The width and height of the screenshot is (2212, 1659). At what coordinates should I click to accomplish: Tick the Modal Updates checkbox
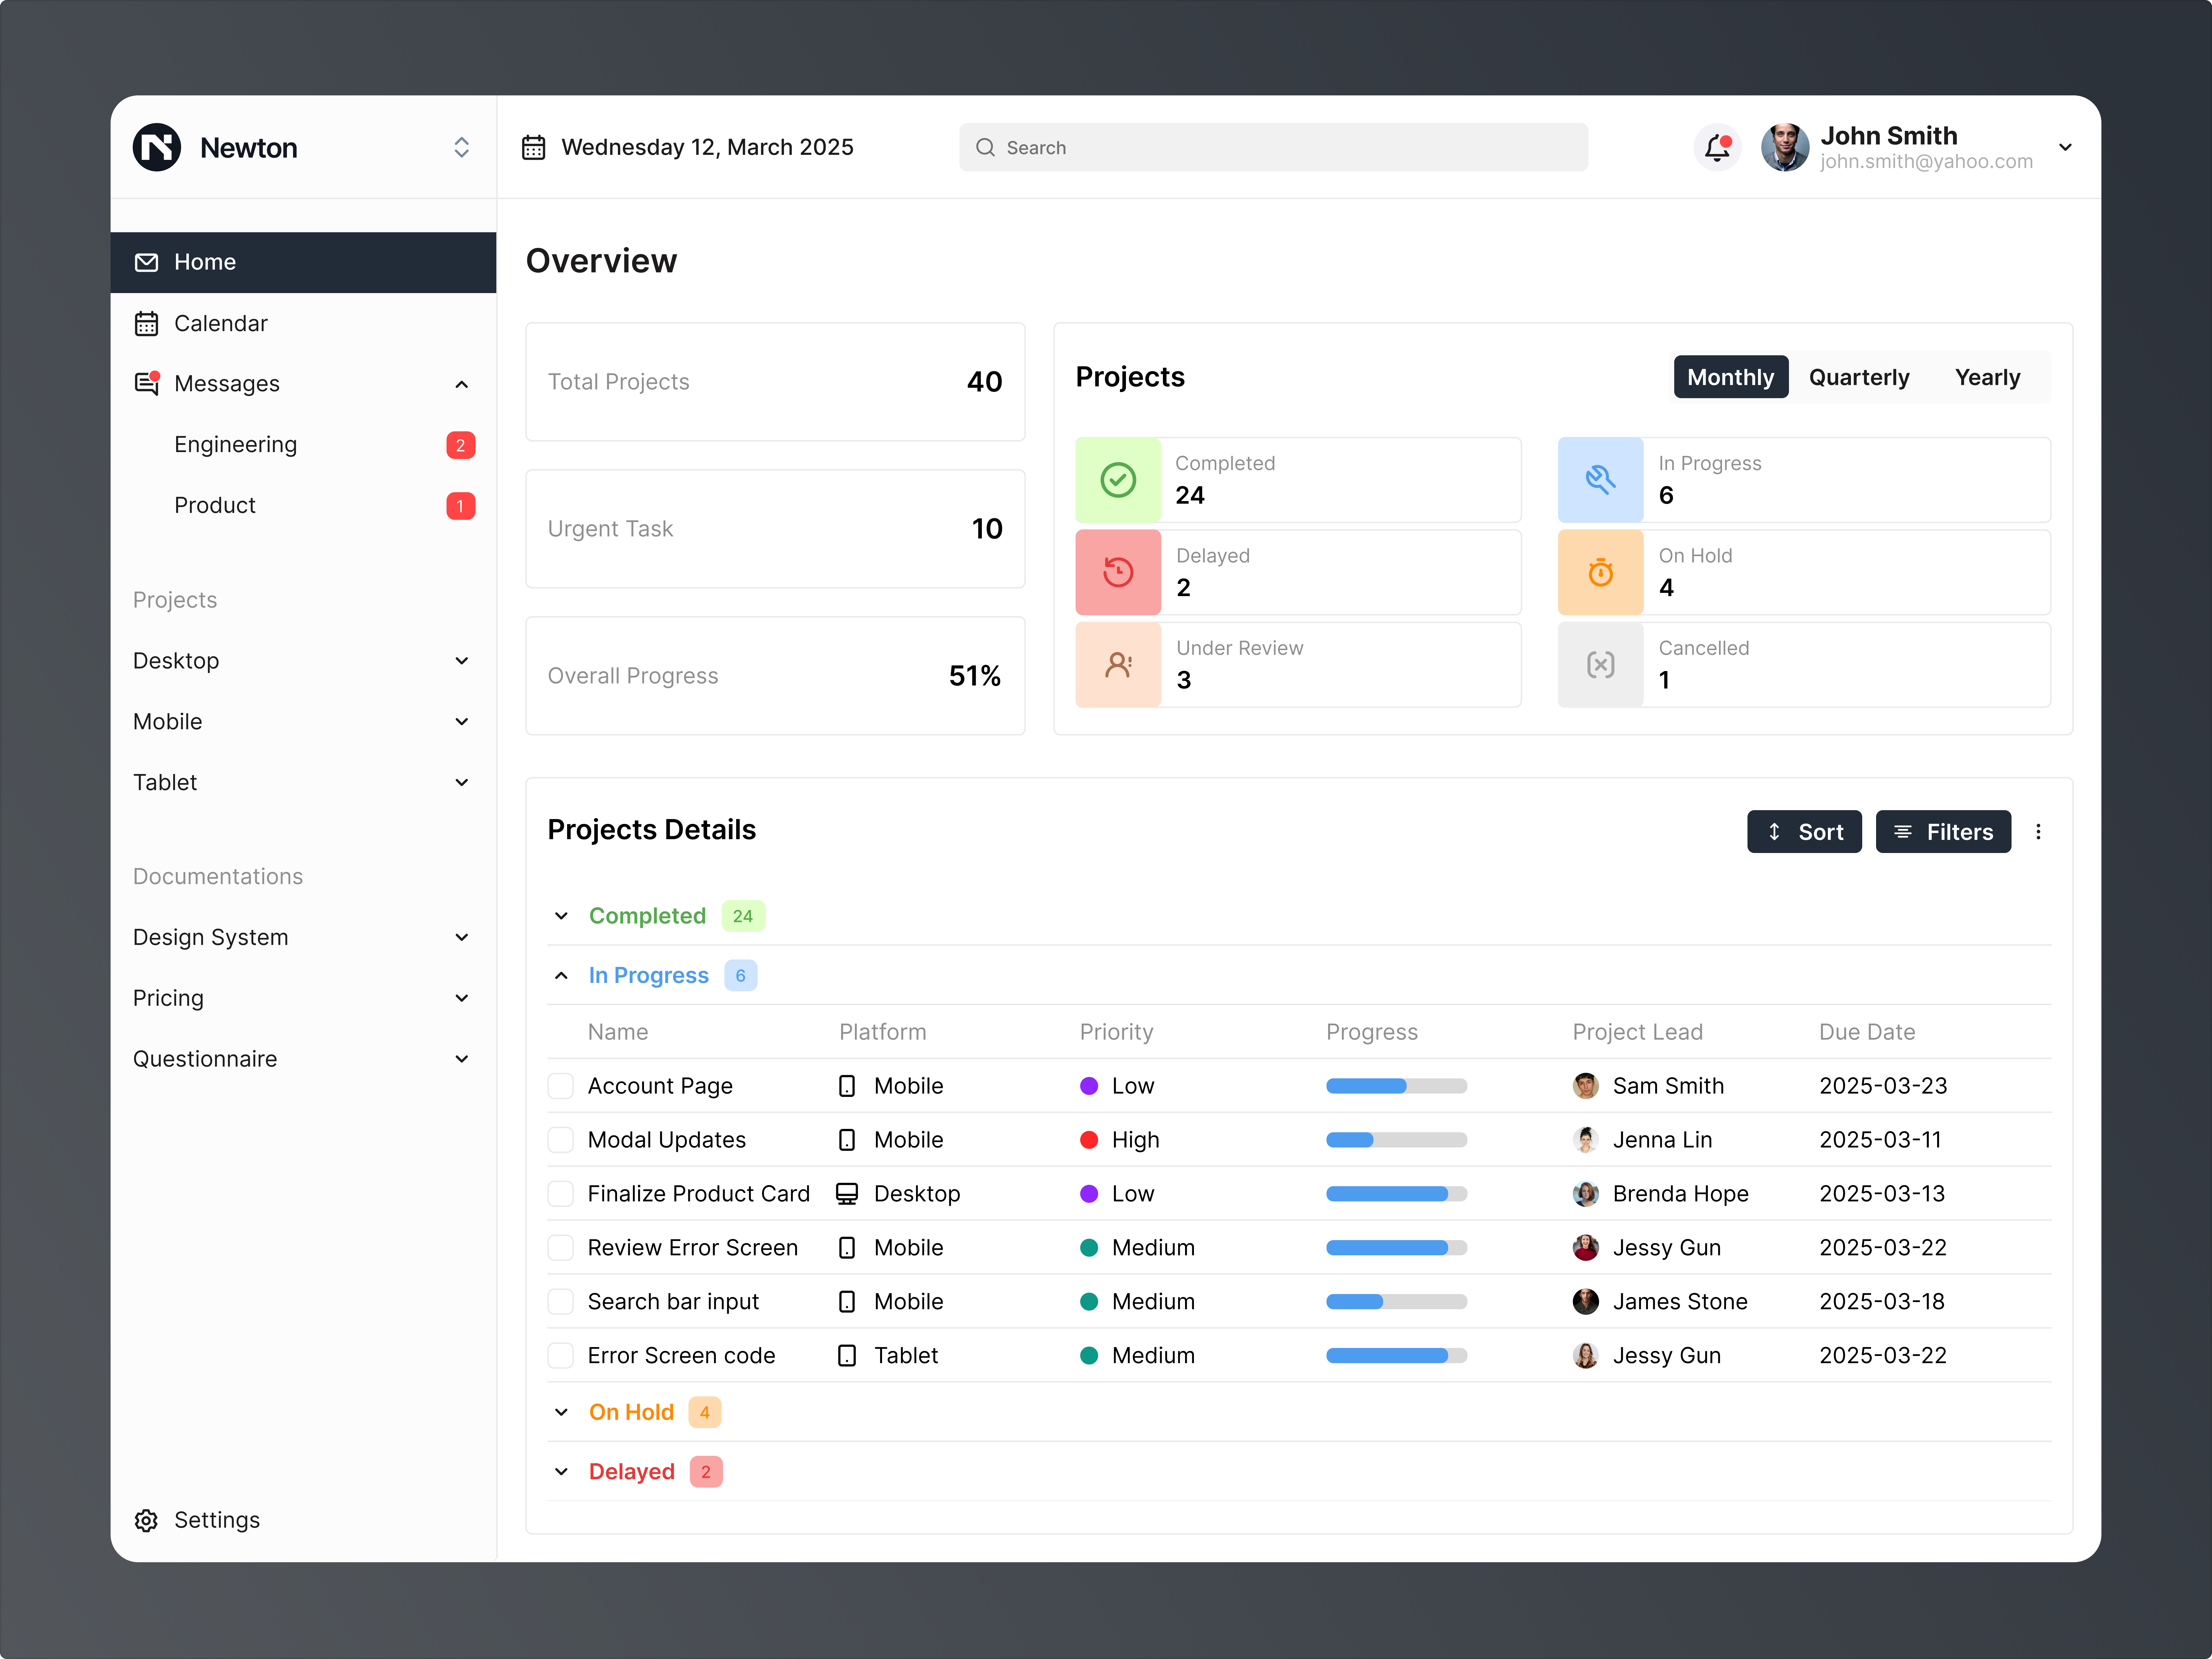(x=561, y=1140)
